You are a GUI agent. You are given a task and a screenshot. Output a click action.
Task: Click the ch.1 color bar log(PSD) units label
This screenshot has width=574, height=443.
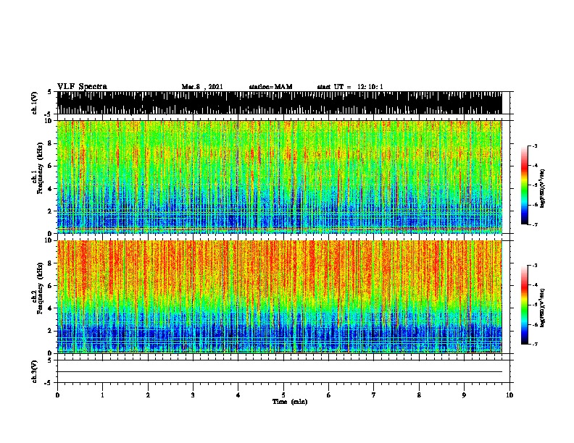click(543, 188)
